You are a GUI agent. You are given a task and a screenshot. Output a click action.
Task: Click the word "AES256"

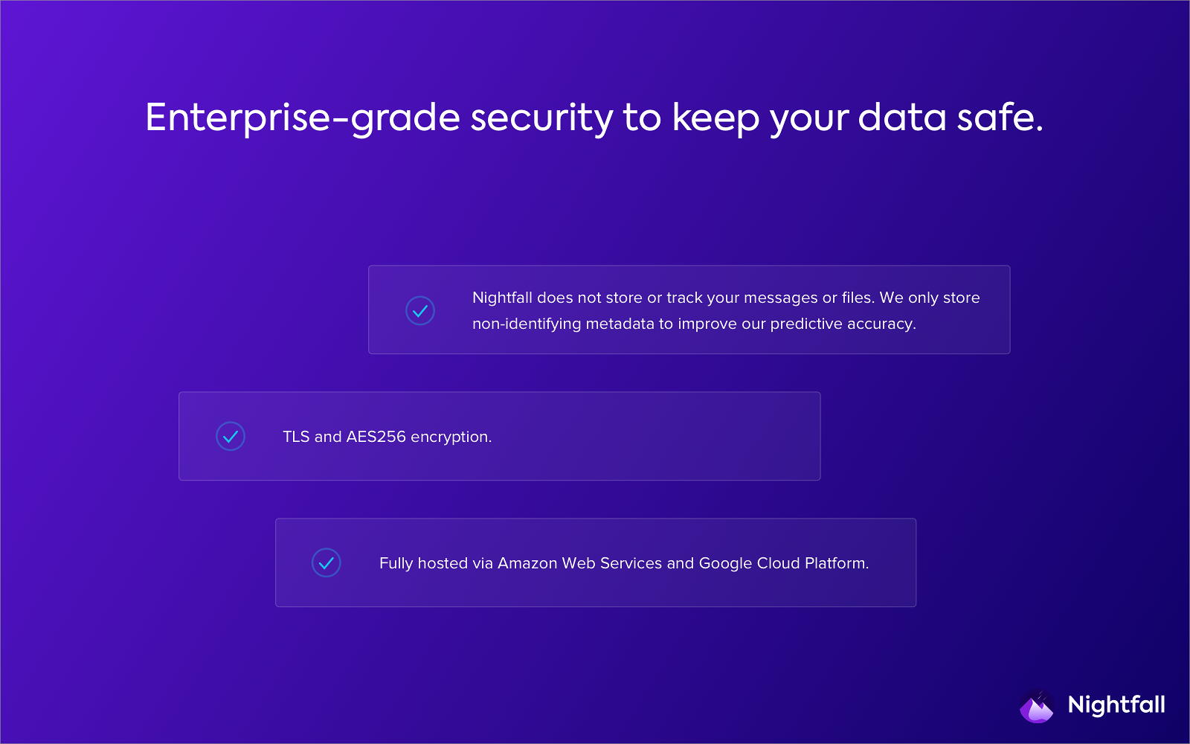pos(376,437)
